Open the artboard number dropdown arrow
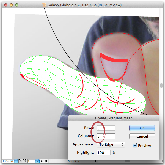The height and width of the screenshot is (165, 165). (x=37, y=161)
